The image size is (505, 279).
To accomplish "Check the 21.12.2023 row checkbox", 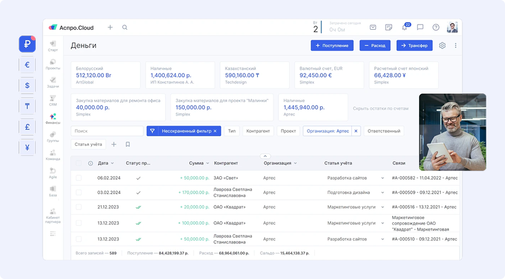I will click(78, 207).
